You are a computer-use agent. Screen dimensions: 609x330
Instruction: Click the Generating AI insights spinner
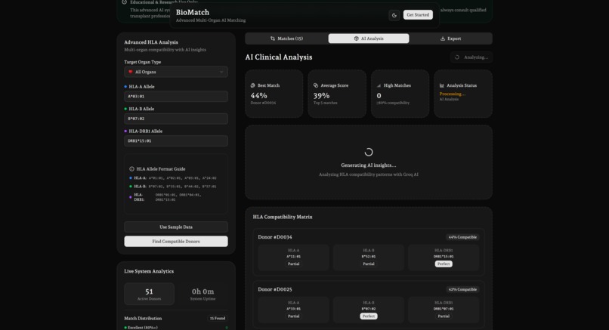point(369,153)
